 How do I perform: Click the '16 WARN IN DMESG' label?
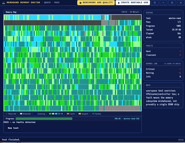[x=172, y=63]
